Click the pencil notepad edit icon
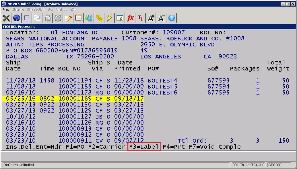Image resolution: width=297 pixels, height=169 pixels. 68,18
